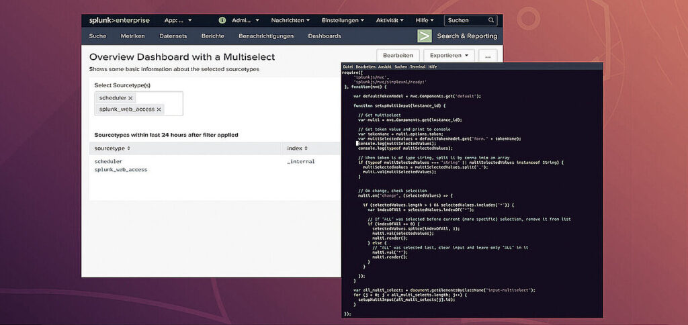Click the Overview Dashboard with a Multiselect title

[x=182, y=57]
